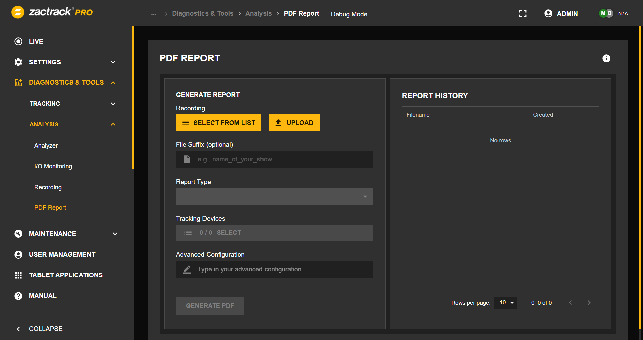The width and height of the screenshot is (643, 340).
Task: Click the SETTINGS menu label
Action: [x=45, y=62]
